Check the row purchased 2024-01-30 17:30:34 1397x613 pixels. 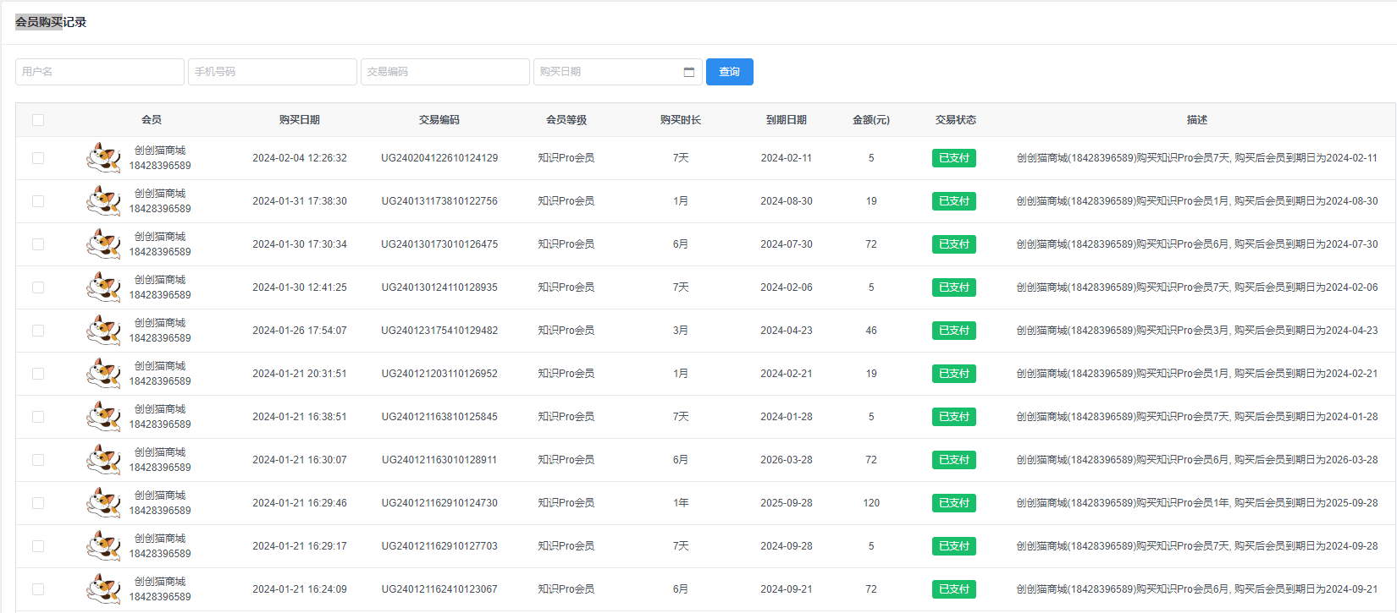[x=38, y=244]
